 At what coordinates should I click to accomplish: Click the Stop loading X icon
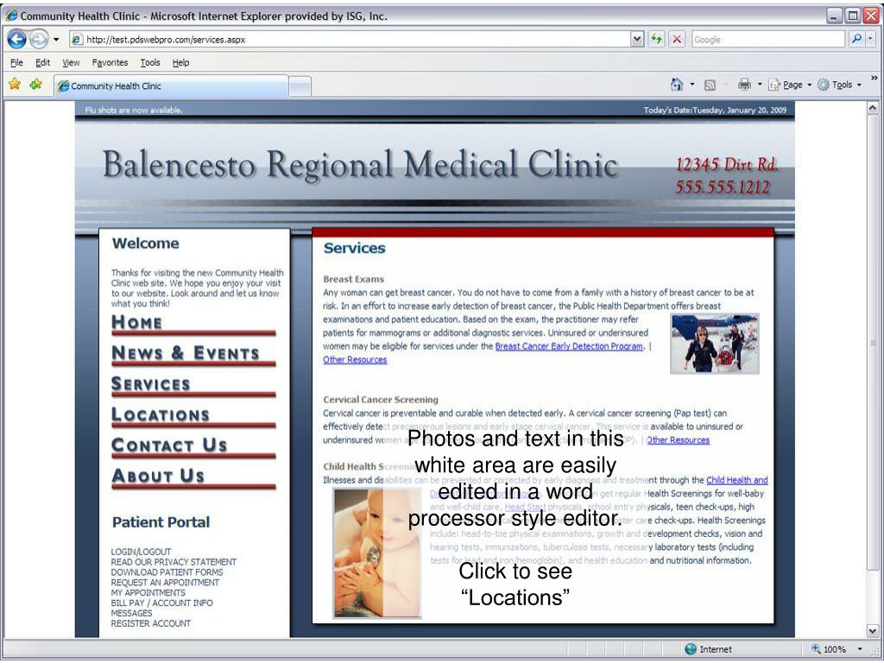(677, 40)
